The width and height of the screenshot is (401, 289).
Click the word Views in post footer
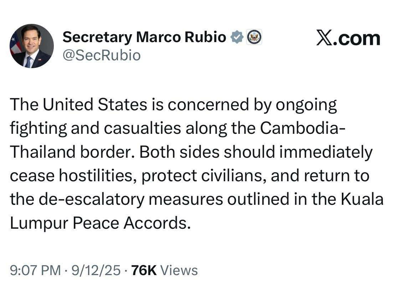click(179, 270)
